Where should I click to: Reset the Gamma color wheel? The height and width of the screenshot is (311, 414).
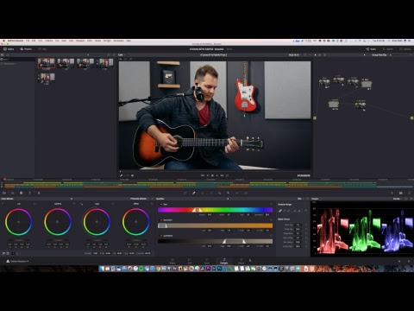point(74,204)
